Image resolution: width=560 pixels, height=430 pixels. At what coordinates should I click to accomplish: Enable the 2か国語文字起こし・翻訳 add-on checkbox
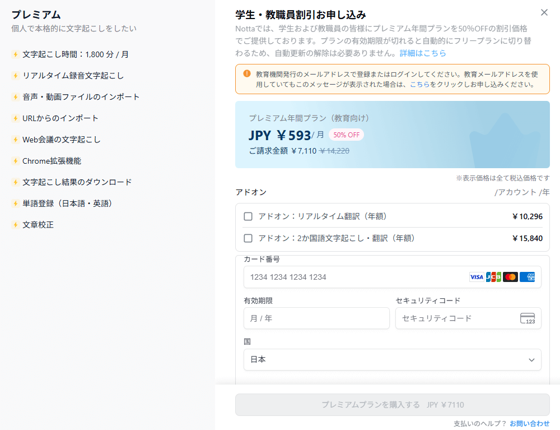(x=248, y=238)
